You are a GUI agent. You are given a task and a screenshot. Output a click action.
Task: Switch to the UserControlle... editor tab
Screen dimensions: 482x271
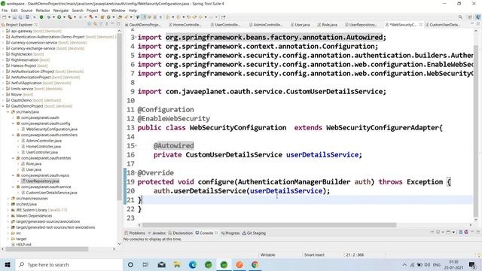[225, 25]
